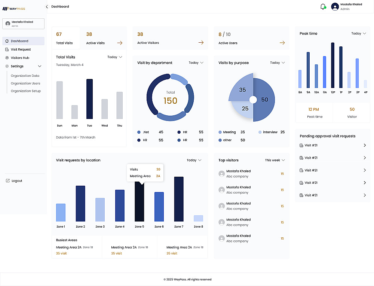This screenshot has height=286, width=374.
Task: Collapse the Settings menu chevron
Action: (x=40, y=66)
